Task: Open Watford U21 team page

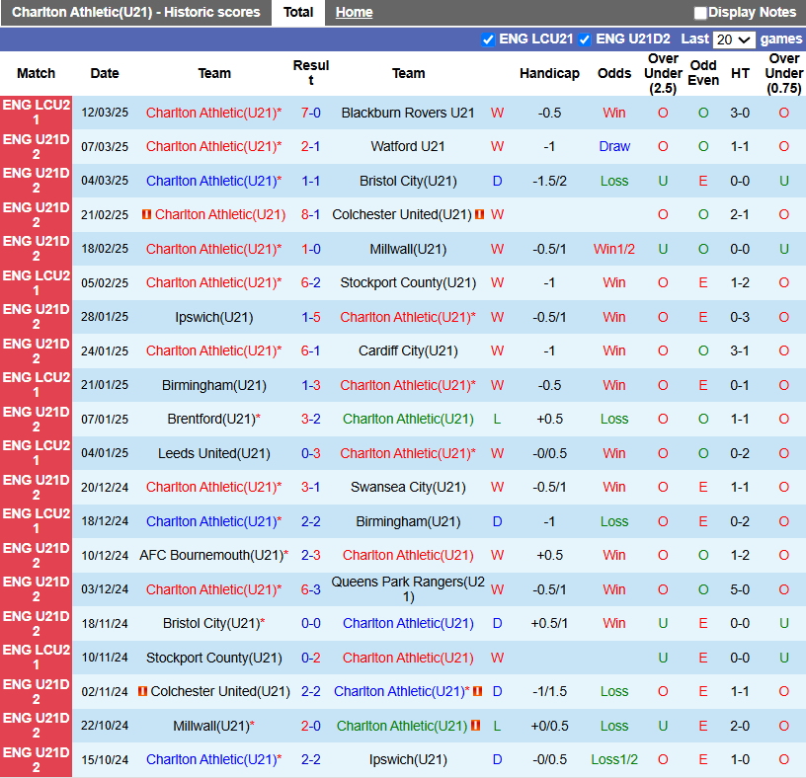Action: (x=408, y=146)
